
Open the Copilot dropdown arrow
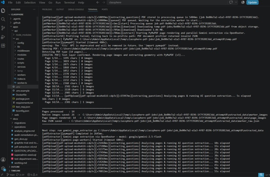pos(236,2)
